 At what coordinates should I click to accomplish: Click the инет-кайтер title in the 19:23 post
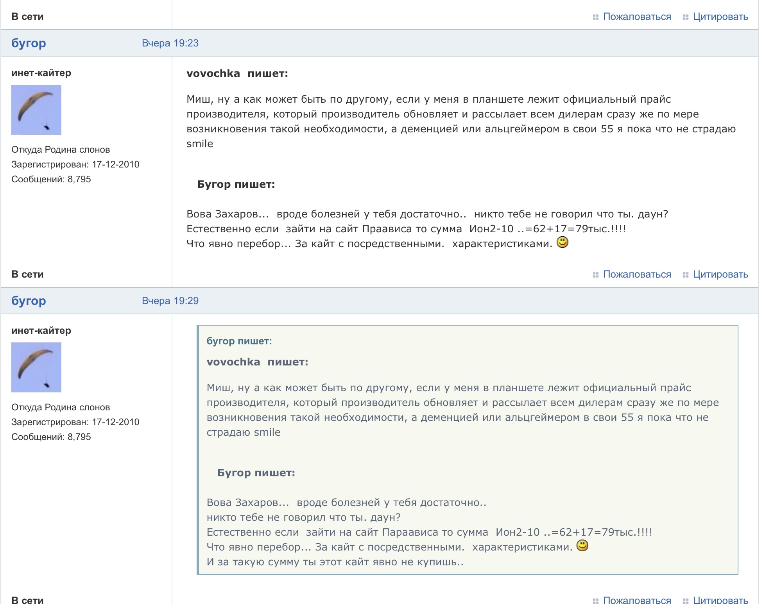pos(41,73)
